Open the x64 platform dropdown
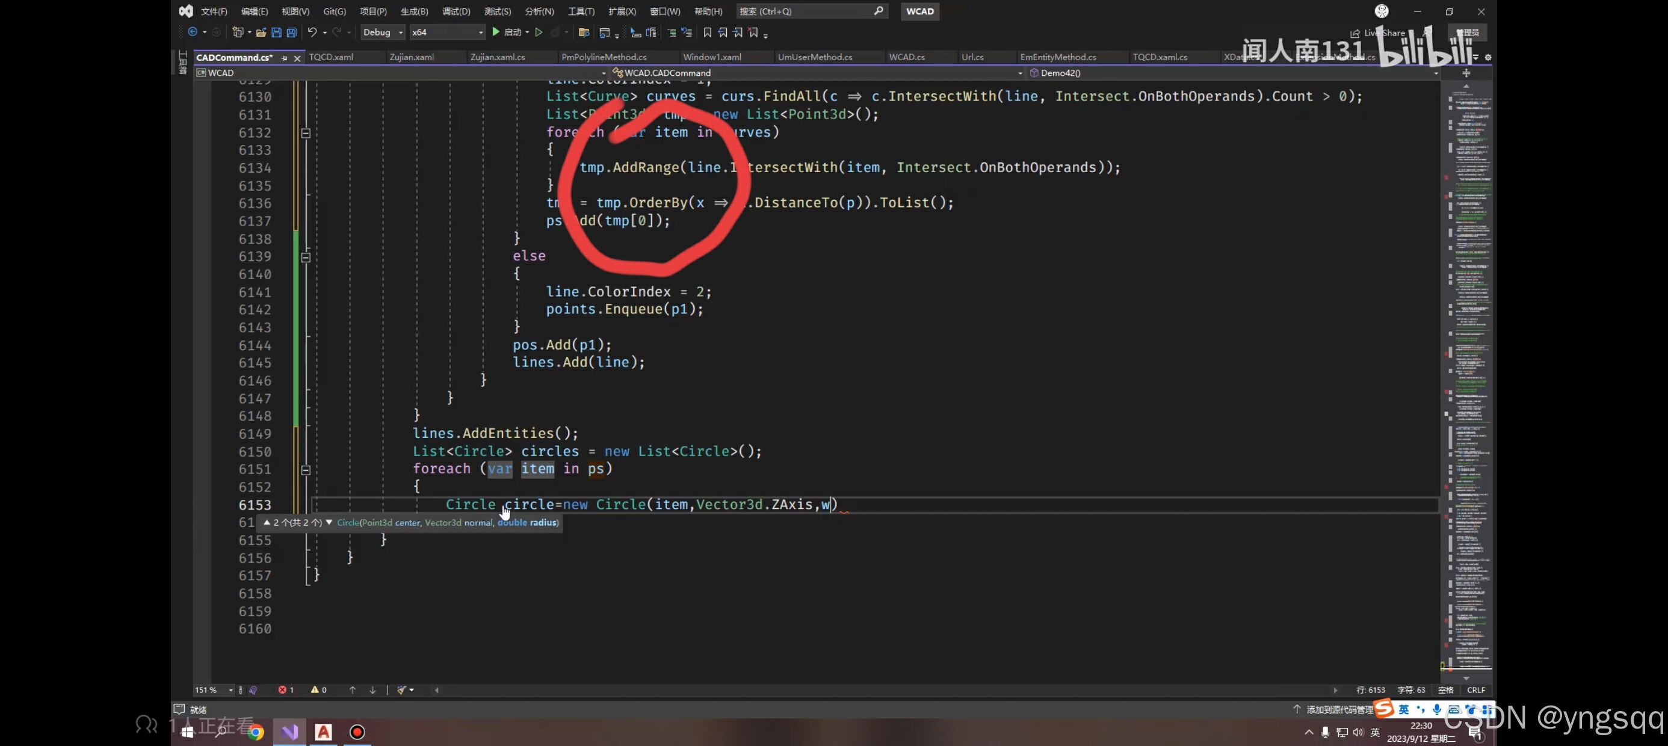 [448, 32]
